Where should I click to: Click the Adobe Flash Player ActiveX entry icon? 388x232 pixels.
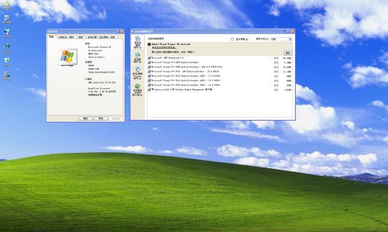(x=149, y=45)
